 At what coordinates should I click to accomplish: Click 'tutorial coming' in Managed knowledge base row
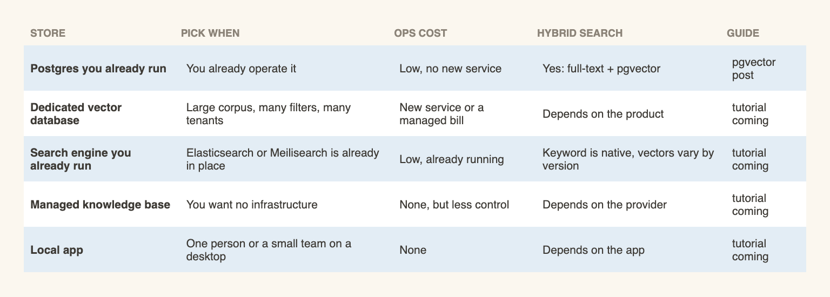point(750,205)
